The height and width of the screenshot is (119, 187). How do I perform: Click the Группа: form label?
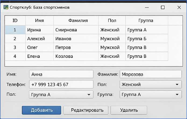[x=105, y=95]
